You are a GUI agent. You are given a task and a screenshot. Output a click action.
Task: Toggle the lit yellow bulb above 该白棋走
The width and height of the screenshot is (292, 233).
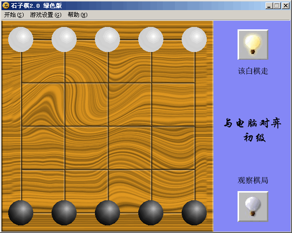click(x=253, y=44)
